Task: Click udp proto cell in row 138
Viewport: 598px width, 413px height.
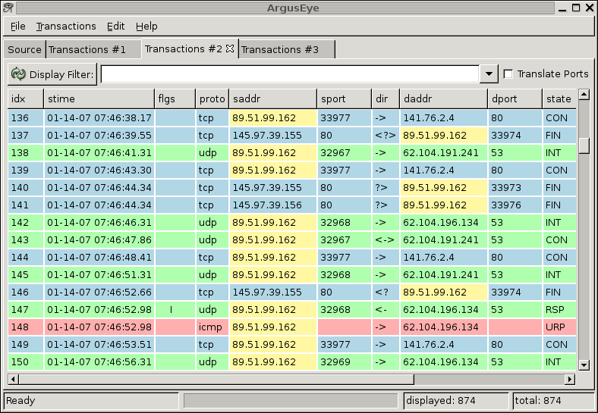Action: 212,153
